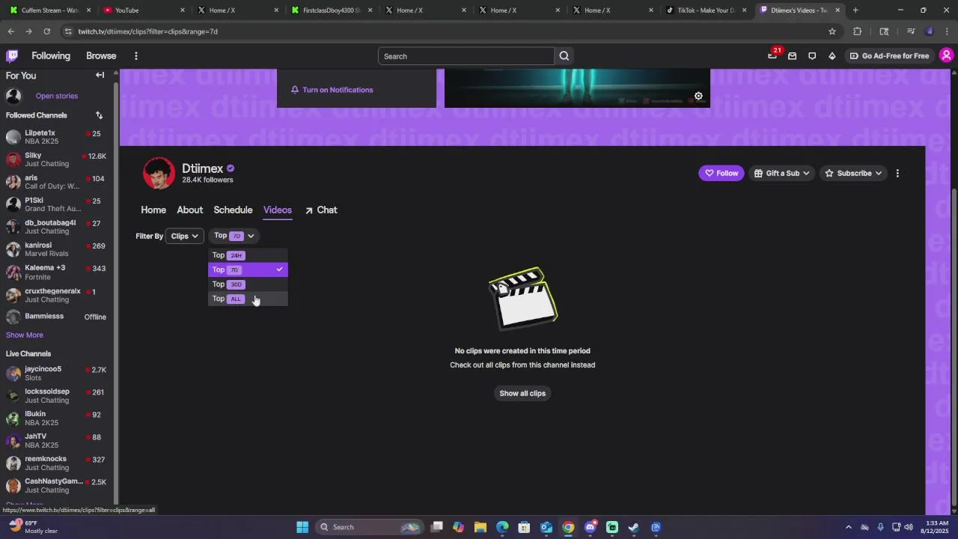958x539 pixels.
Task: Click Open stories link
Action: tap(57, 96)
